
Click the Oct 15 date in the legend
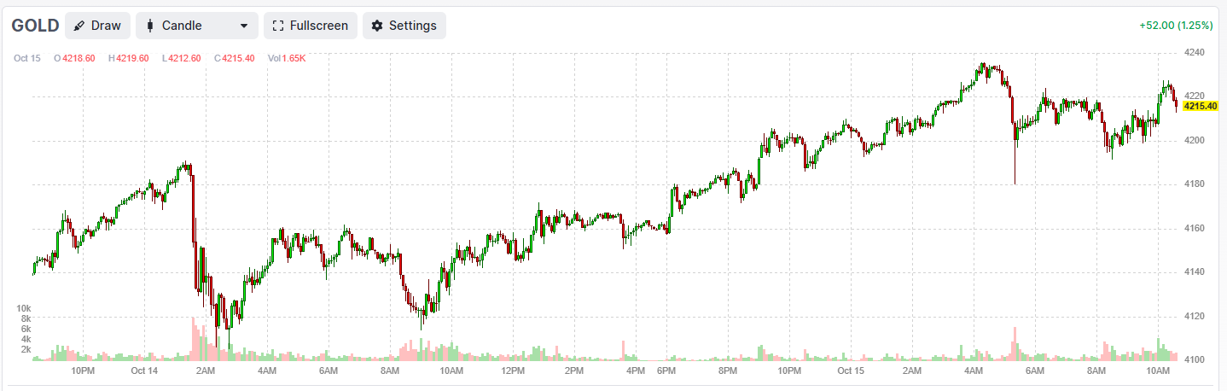pos(27,58)
